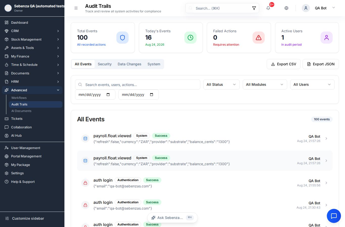Click Customize sidebar label
This screenshot has height=227, width=345.
28,218
